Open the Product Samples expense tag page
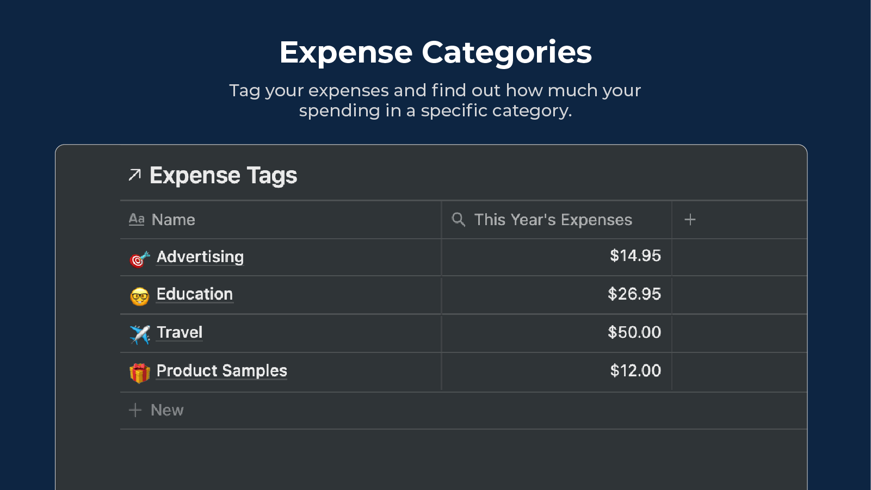Viewport: 871px width, 490px height. click(x=221, y=371)
